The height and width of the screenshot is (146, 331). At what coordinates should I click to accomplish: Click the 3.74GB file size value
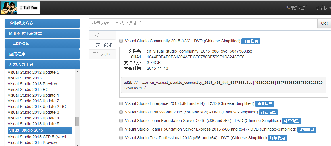[x=154, y=63]
